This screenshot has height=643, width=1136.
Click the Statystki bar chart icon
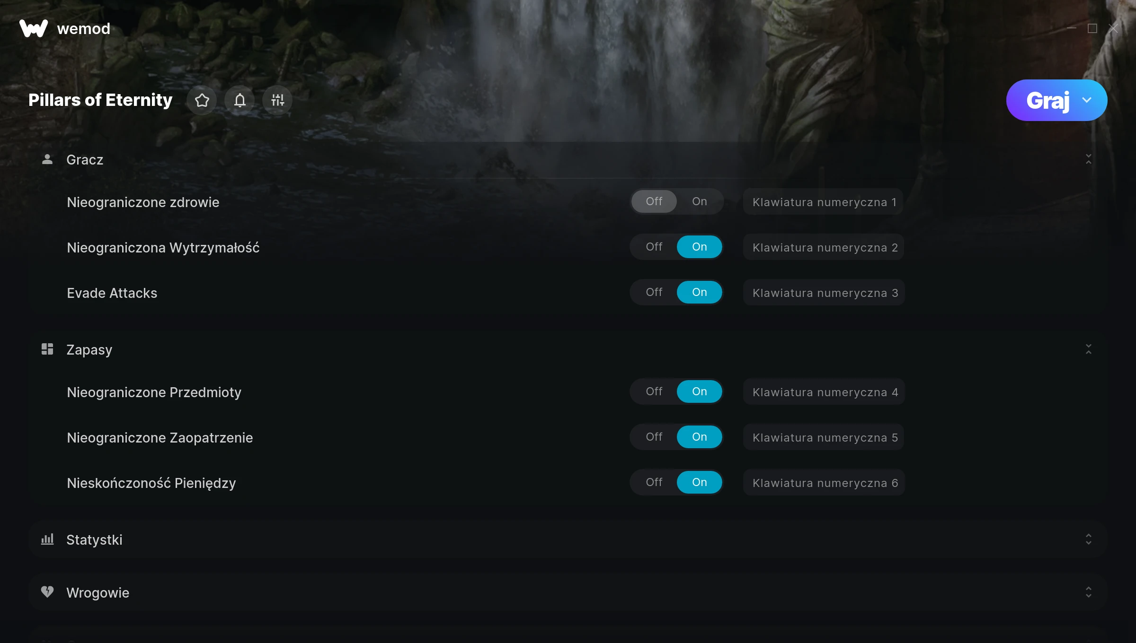[x=47, y=539]
